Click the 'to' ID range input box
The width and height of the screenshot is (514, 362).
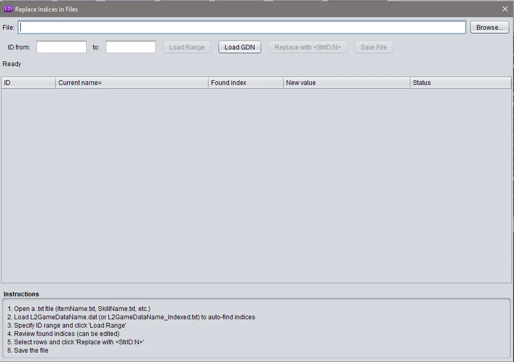[x=131, y=47]
